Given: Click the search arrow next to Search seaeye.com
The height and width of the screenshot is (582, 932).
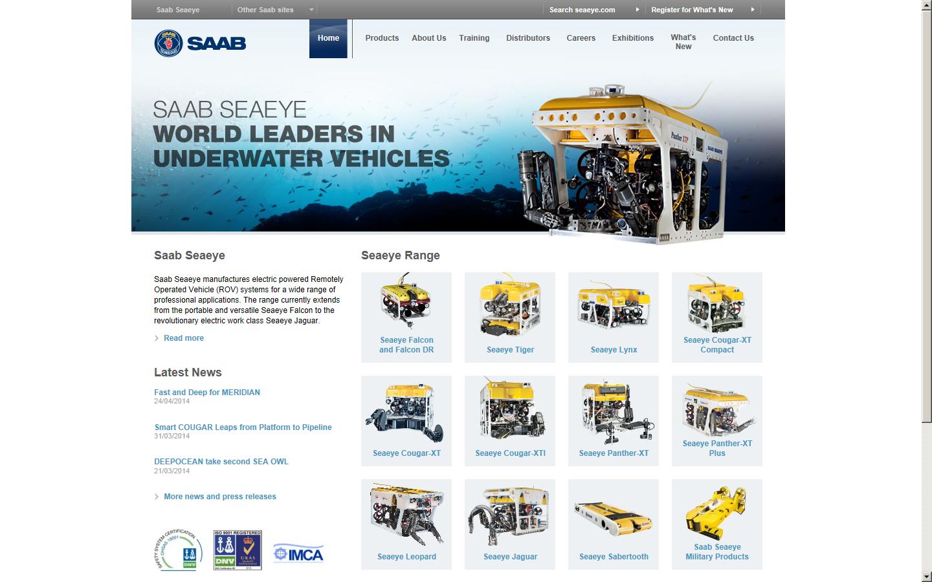Looking at the screenshot, I should (637, 10).
